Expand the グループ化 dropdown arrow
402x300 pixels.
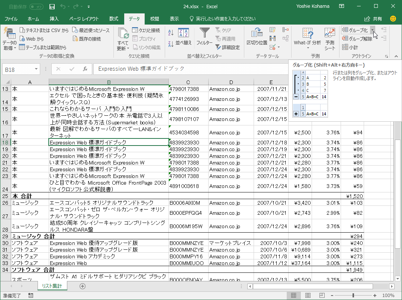(372, 30)
